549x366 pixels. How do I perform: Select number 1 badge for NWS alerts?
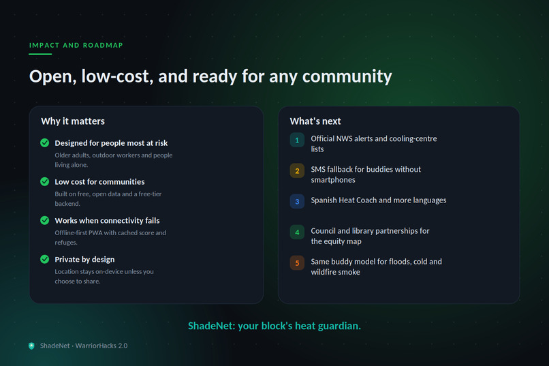(x=297, y=140)
